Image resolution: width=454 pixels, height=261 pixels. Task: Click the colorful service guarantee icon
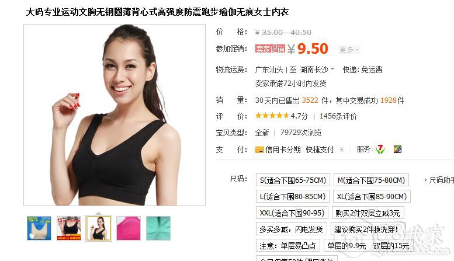point(397,149)
